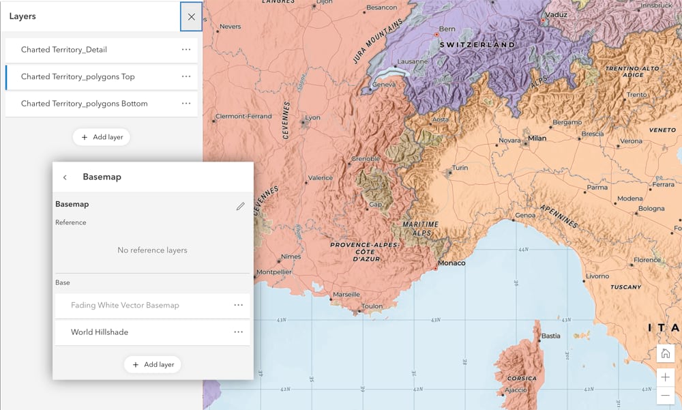The height and width of the screenshot is (410, 682).
Task: Click the Lyon city label
Action: tap(312, 117)
